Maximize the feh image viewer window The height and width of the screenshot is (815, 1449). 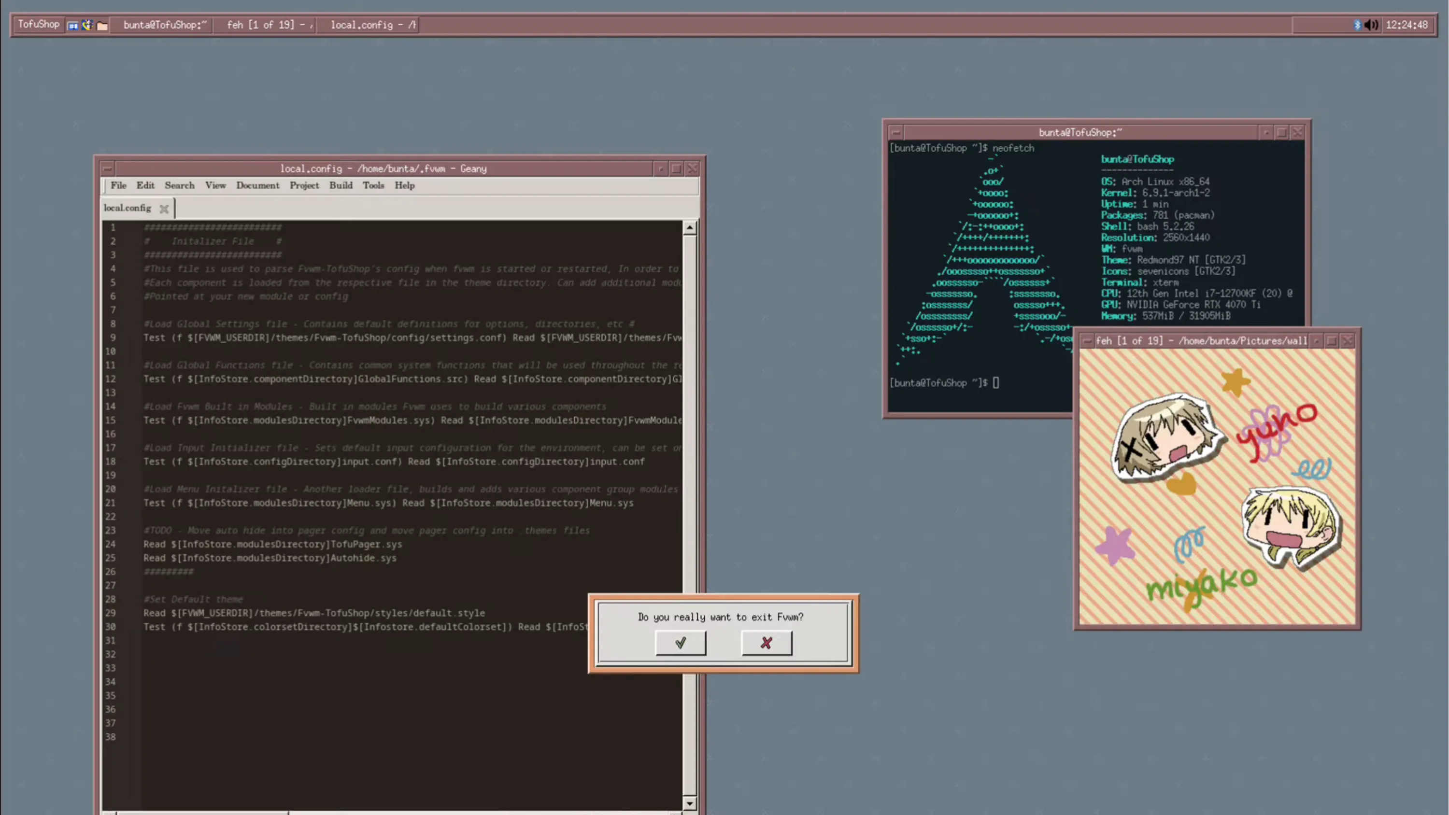pos(1332,341)
